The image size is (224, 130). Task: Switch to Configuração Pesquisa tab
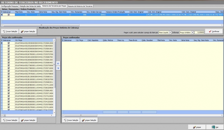point(10,6)
